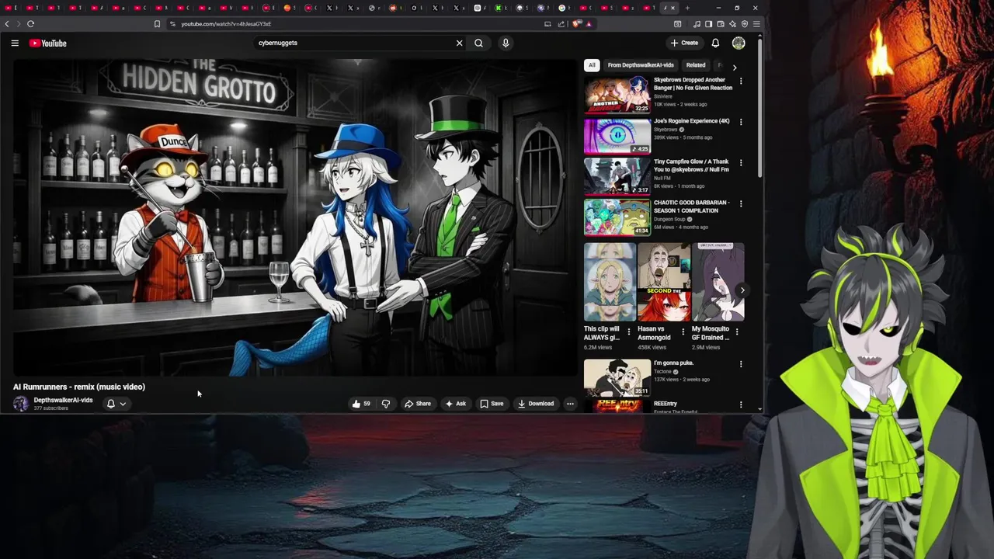994x559 pixels.
Task: Click the Ask button
Action: [456, 404]
